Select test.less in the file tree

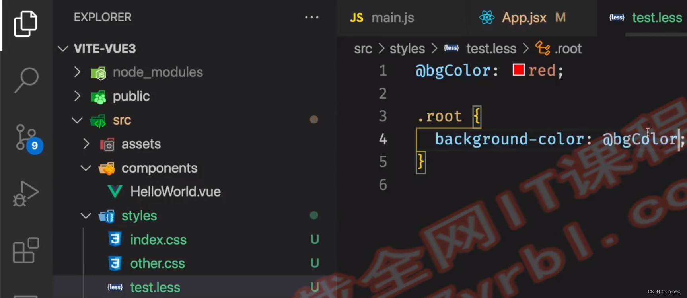[x=155, y=287]
